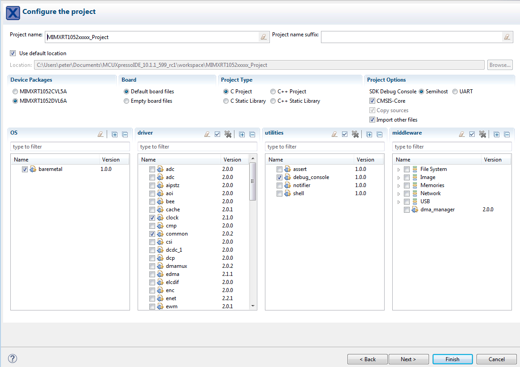Screen dimensions: 520x367
Task: Clear the driver panel filter with eraser icon
Action: [x=207, y=135]
